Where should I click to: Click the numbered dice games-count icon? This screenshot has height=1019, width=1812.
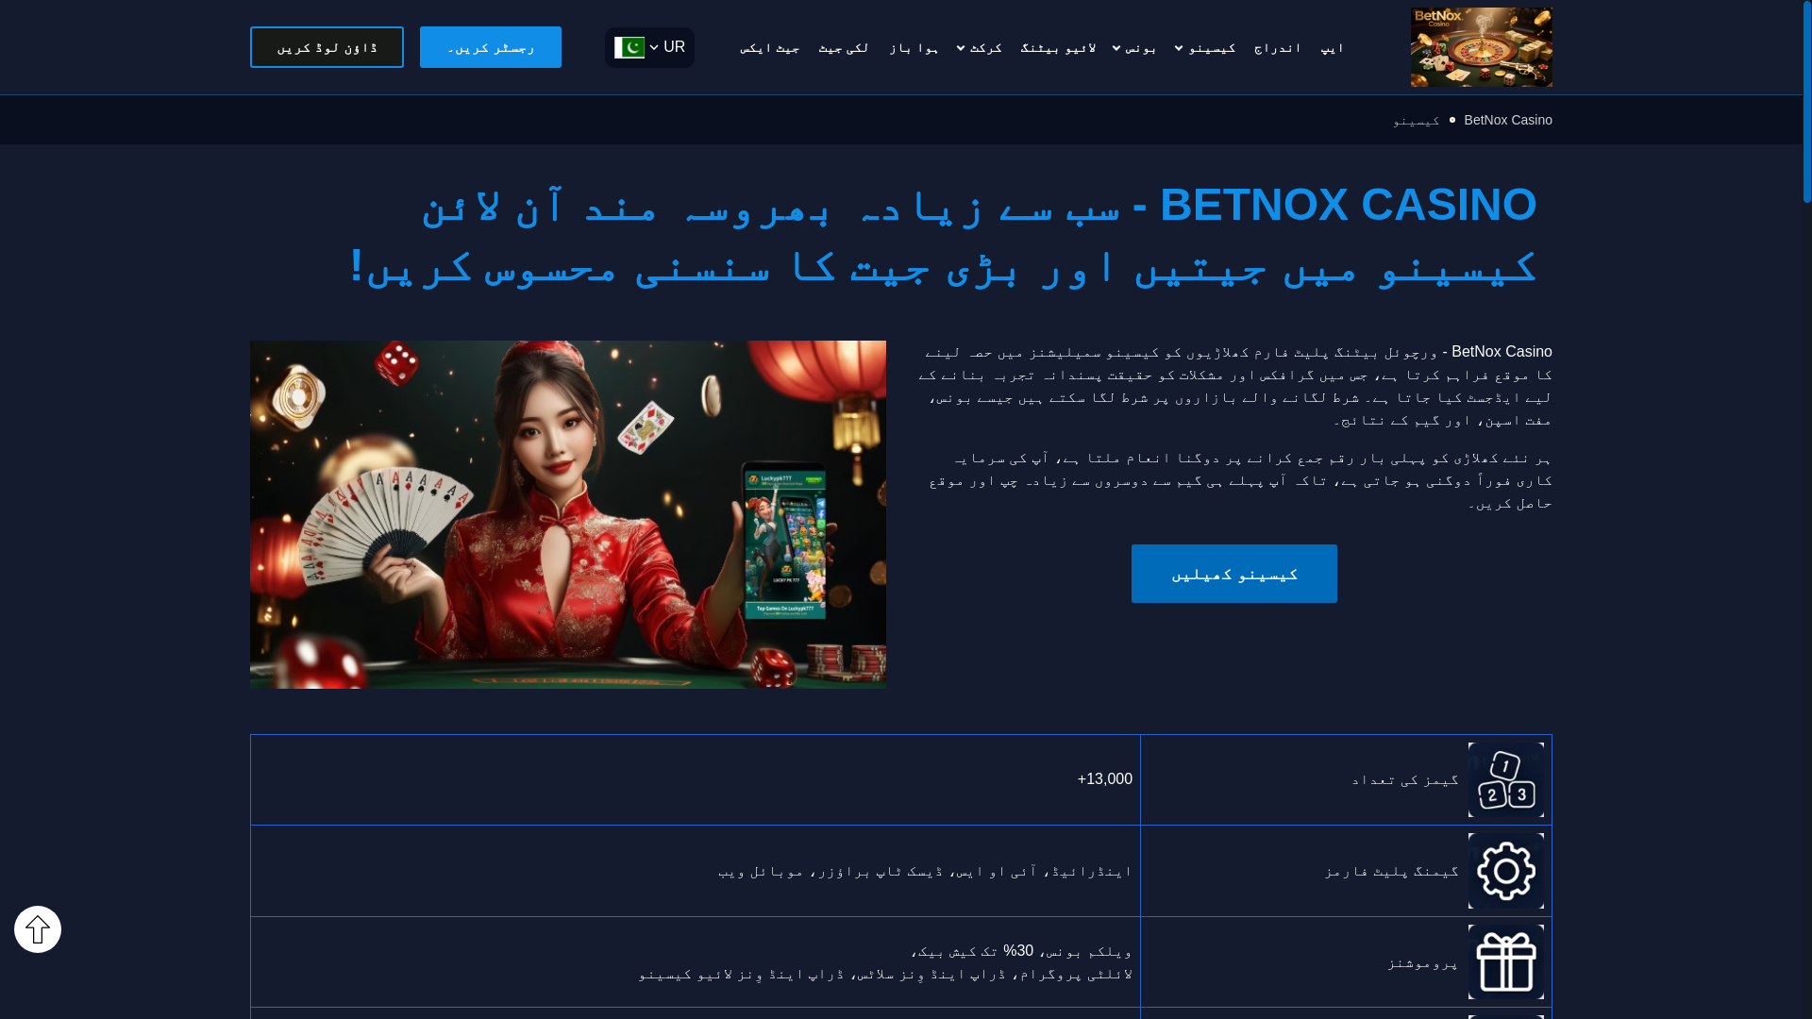point(1506,779)
